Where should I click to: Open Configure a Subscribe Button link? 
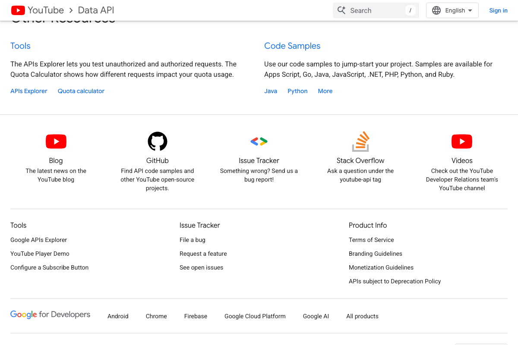[49, 267]
